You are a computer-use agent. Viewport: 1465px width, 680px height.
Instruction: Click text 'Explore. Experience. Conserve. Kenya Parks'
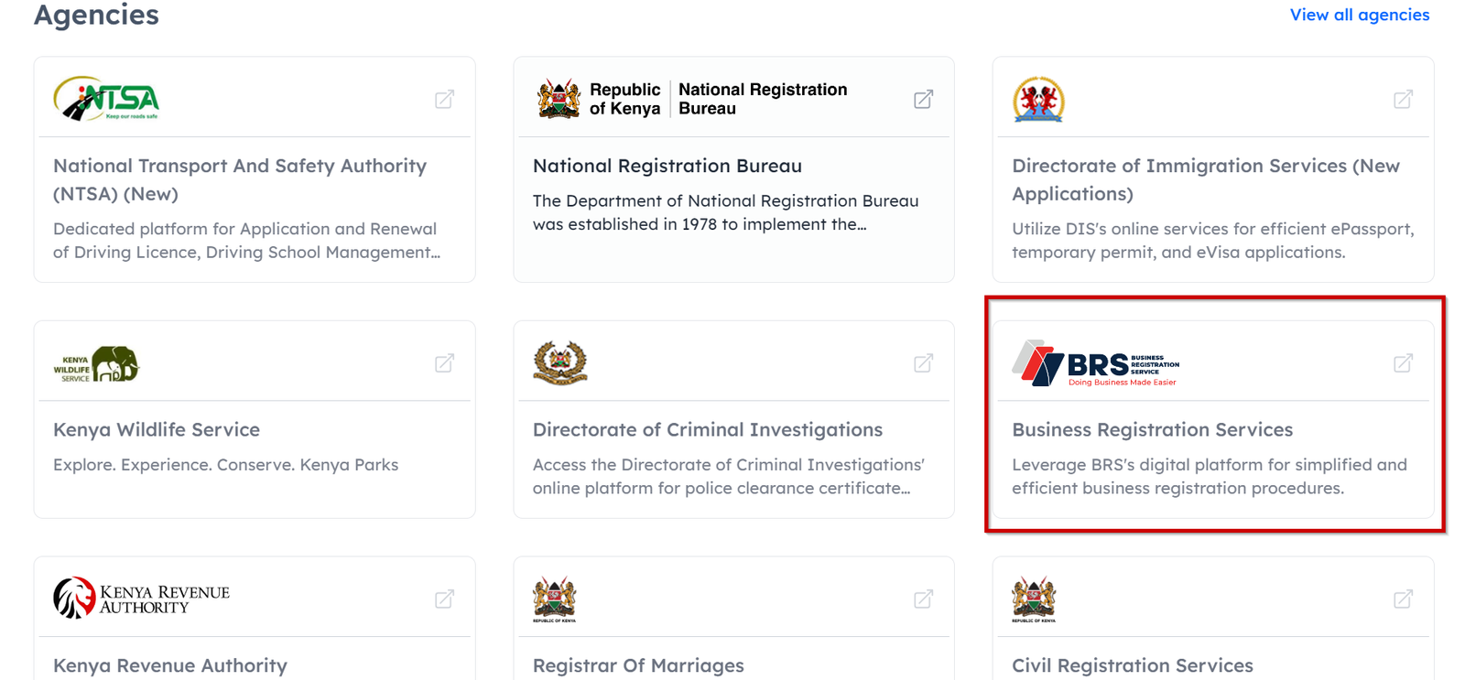[225, 465]
